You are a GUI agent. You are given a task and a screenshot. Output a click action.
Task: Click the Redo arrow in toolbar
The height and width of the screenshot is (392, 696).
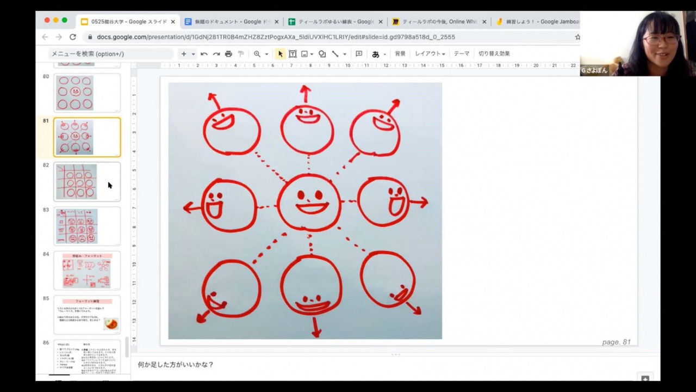(216, 54)
